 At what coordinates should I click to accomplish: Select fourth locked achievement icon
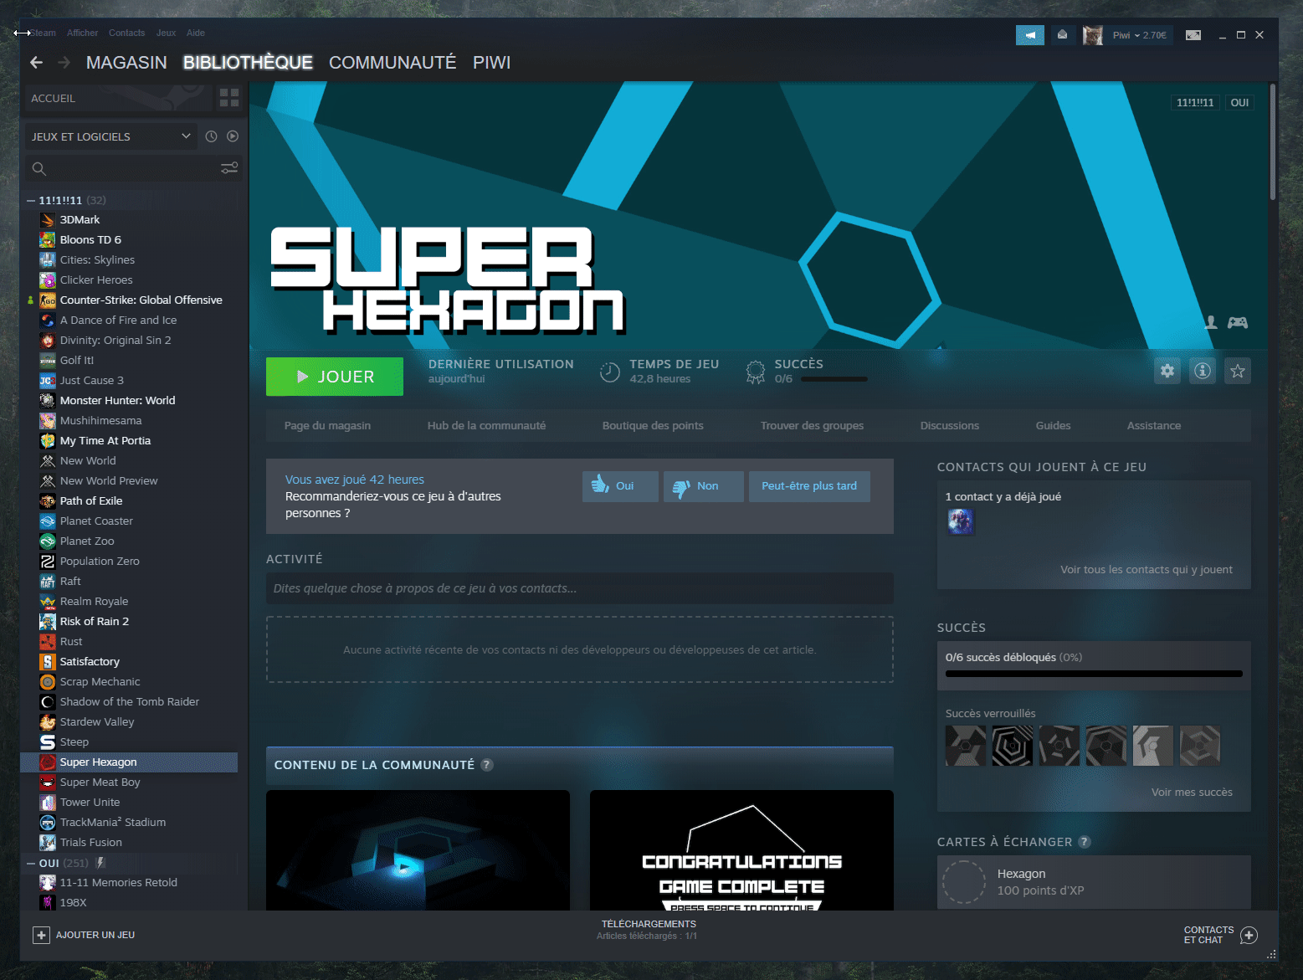pos(1106,746)
